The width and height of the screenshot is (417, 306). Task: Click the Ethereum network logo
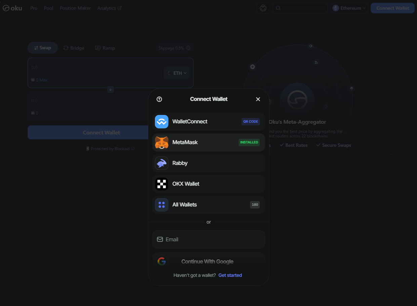[336, 8]
